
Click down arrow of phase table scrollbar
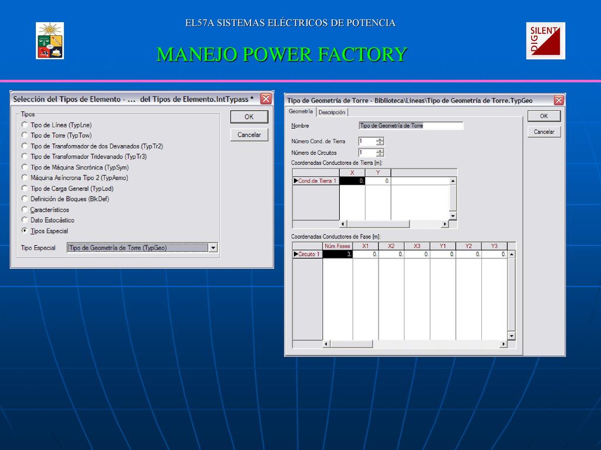pyautogui.click(x=512, y=336)
